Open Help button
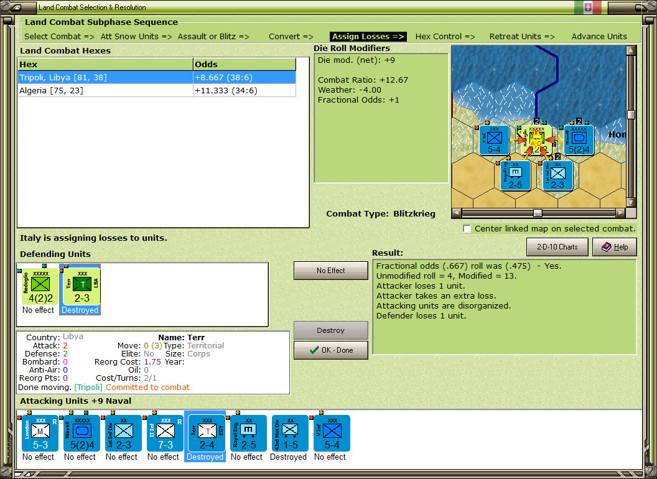This screenshot has height=479, width=657. [614, 247]
